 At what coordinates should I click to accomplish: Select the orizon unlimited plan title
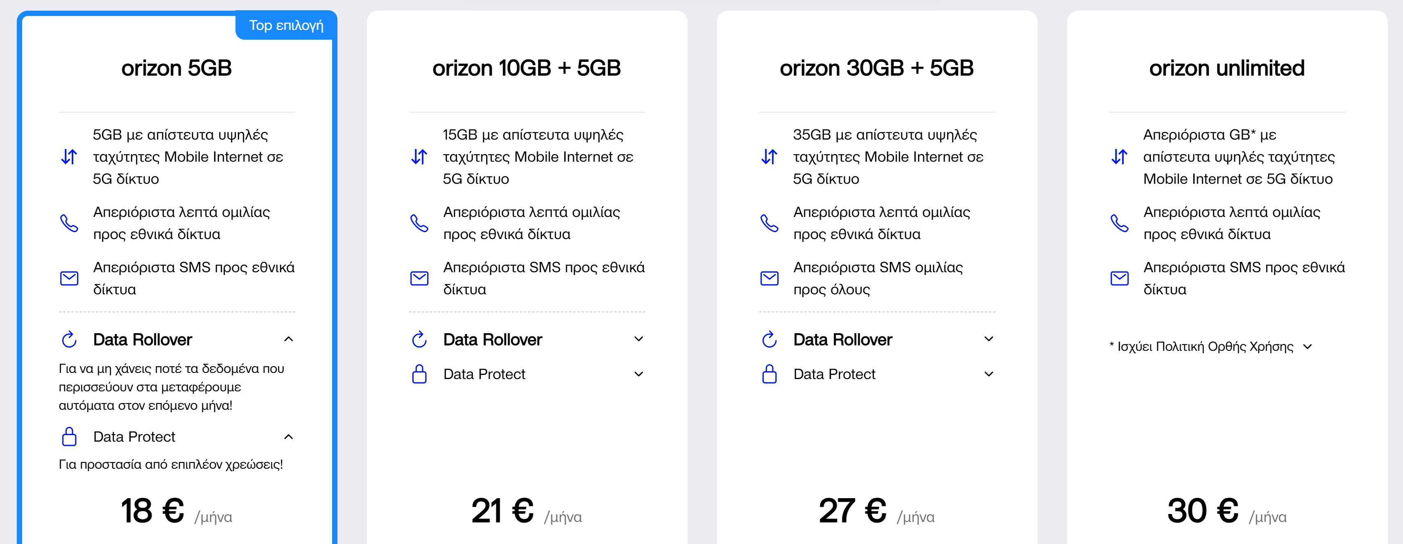(1226, 69)
